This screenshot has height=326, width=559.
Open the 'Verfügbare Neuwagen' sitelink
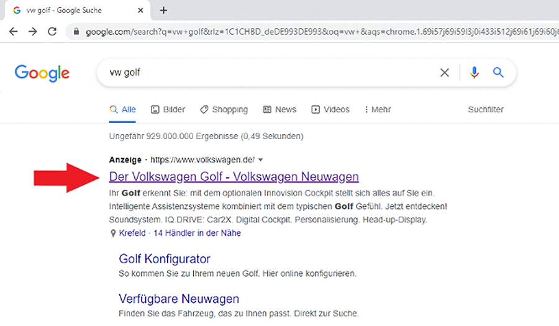[179, 299]
